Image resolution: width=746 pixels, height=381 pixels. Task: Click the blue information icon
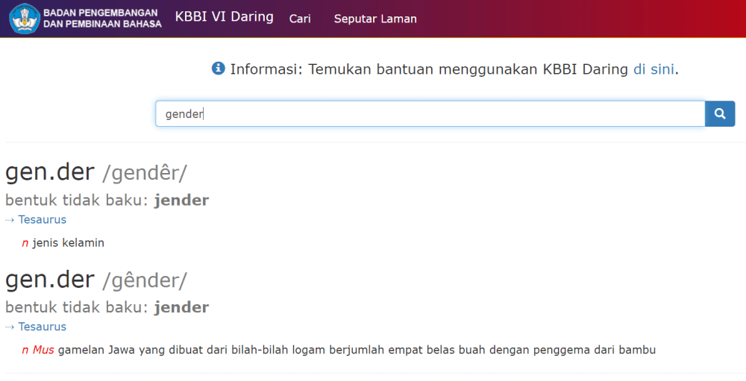219,69
